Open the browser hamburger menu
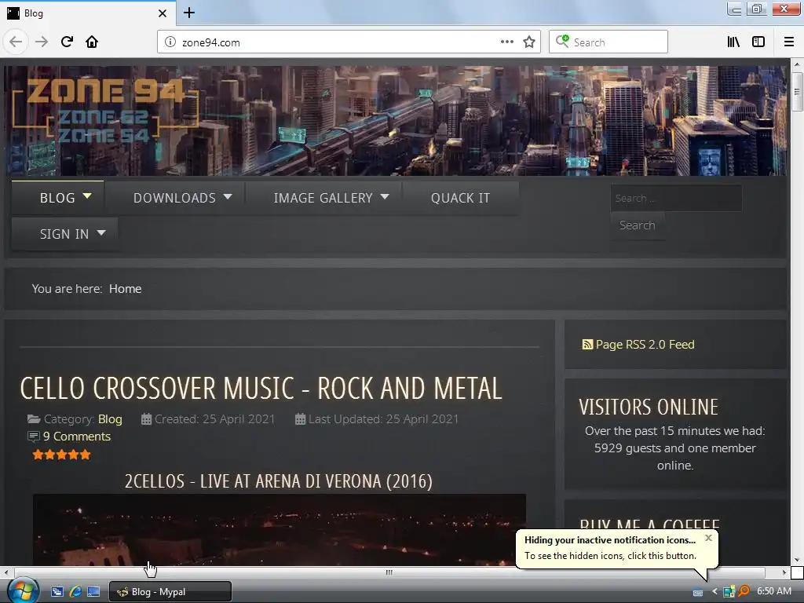The height and width of the screenshot is (603, 804). pos(789,42)
